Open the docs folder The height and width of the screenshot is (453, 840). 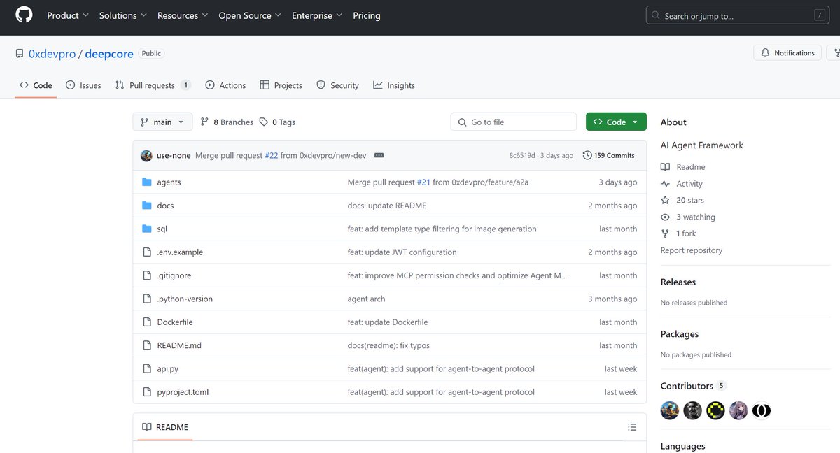pos(165,206)
